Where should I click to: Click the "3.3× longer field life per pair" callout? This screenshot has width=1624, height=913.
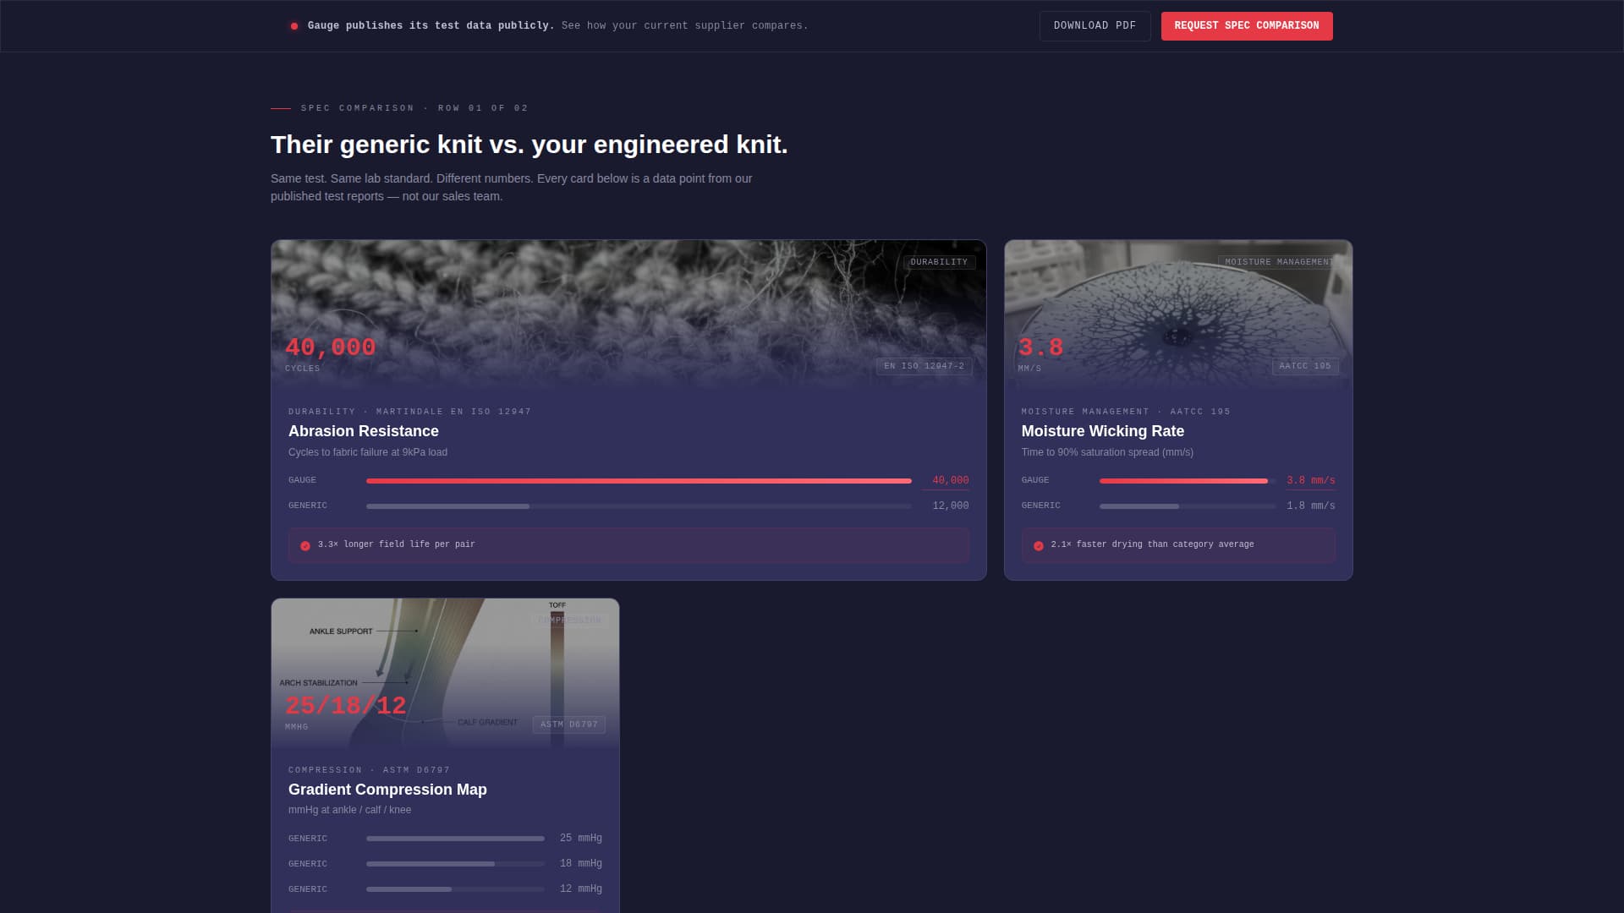[628, 545]
